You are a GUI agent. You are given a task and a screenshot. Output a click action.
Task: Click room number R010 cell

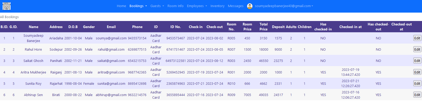[x=231, y=83]
